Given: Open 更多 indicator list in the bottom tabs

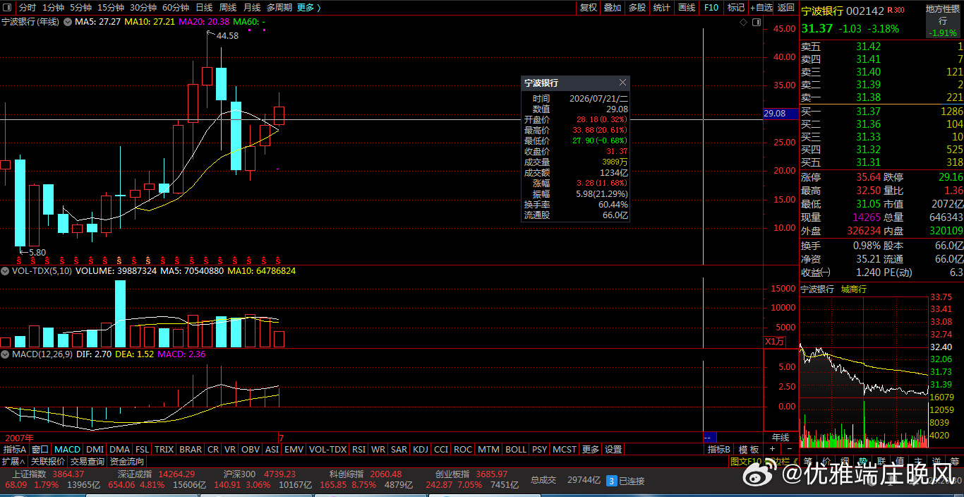Looking at the screenshot, I should point(591,449).
